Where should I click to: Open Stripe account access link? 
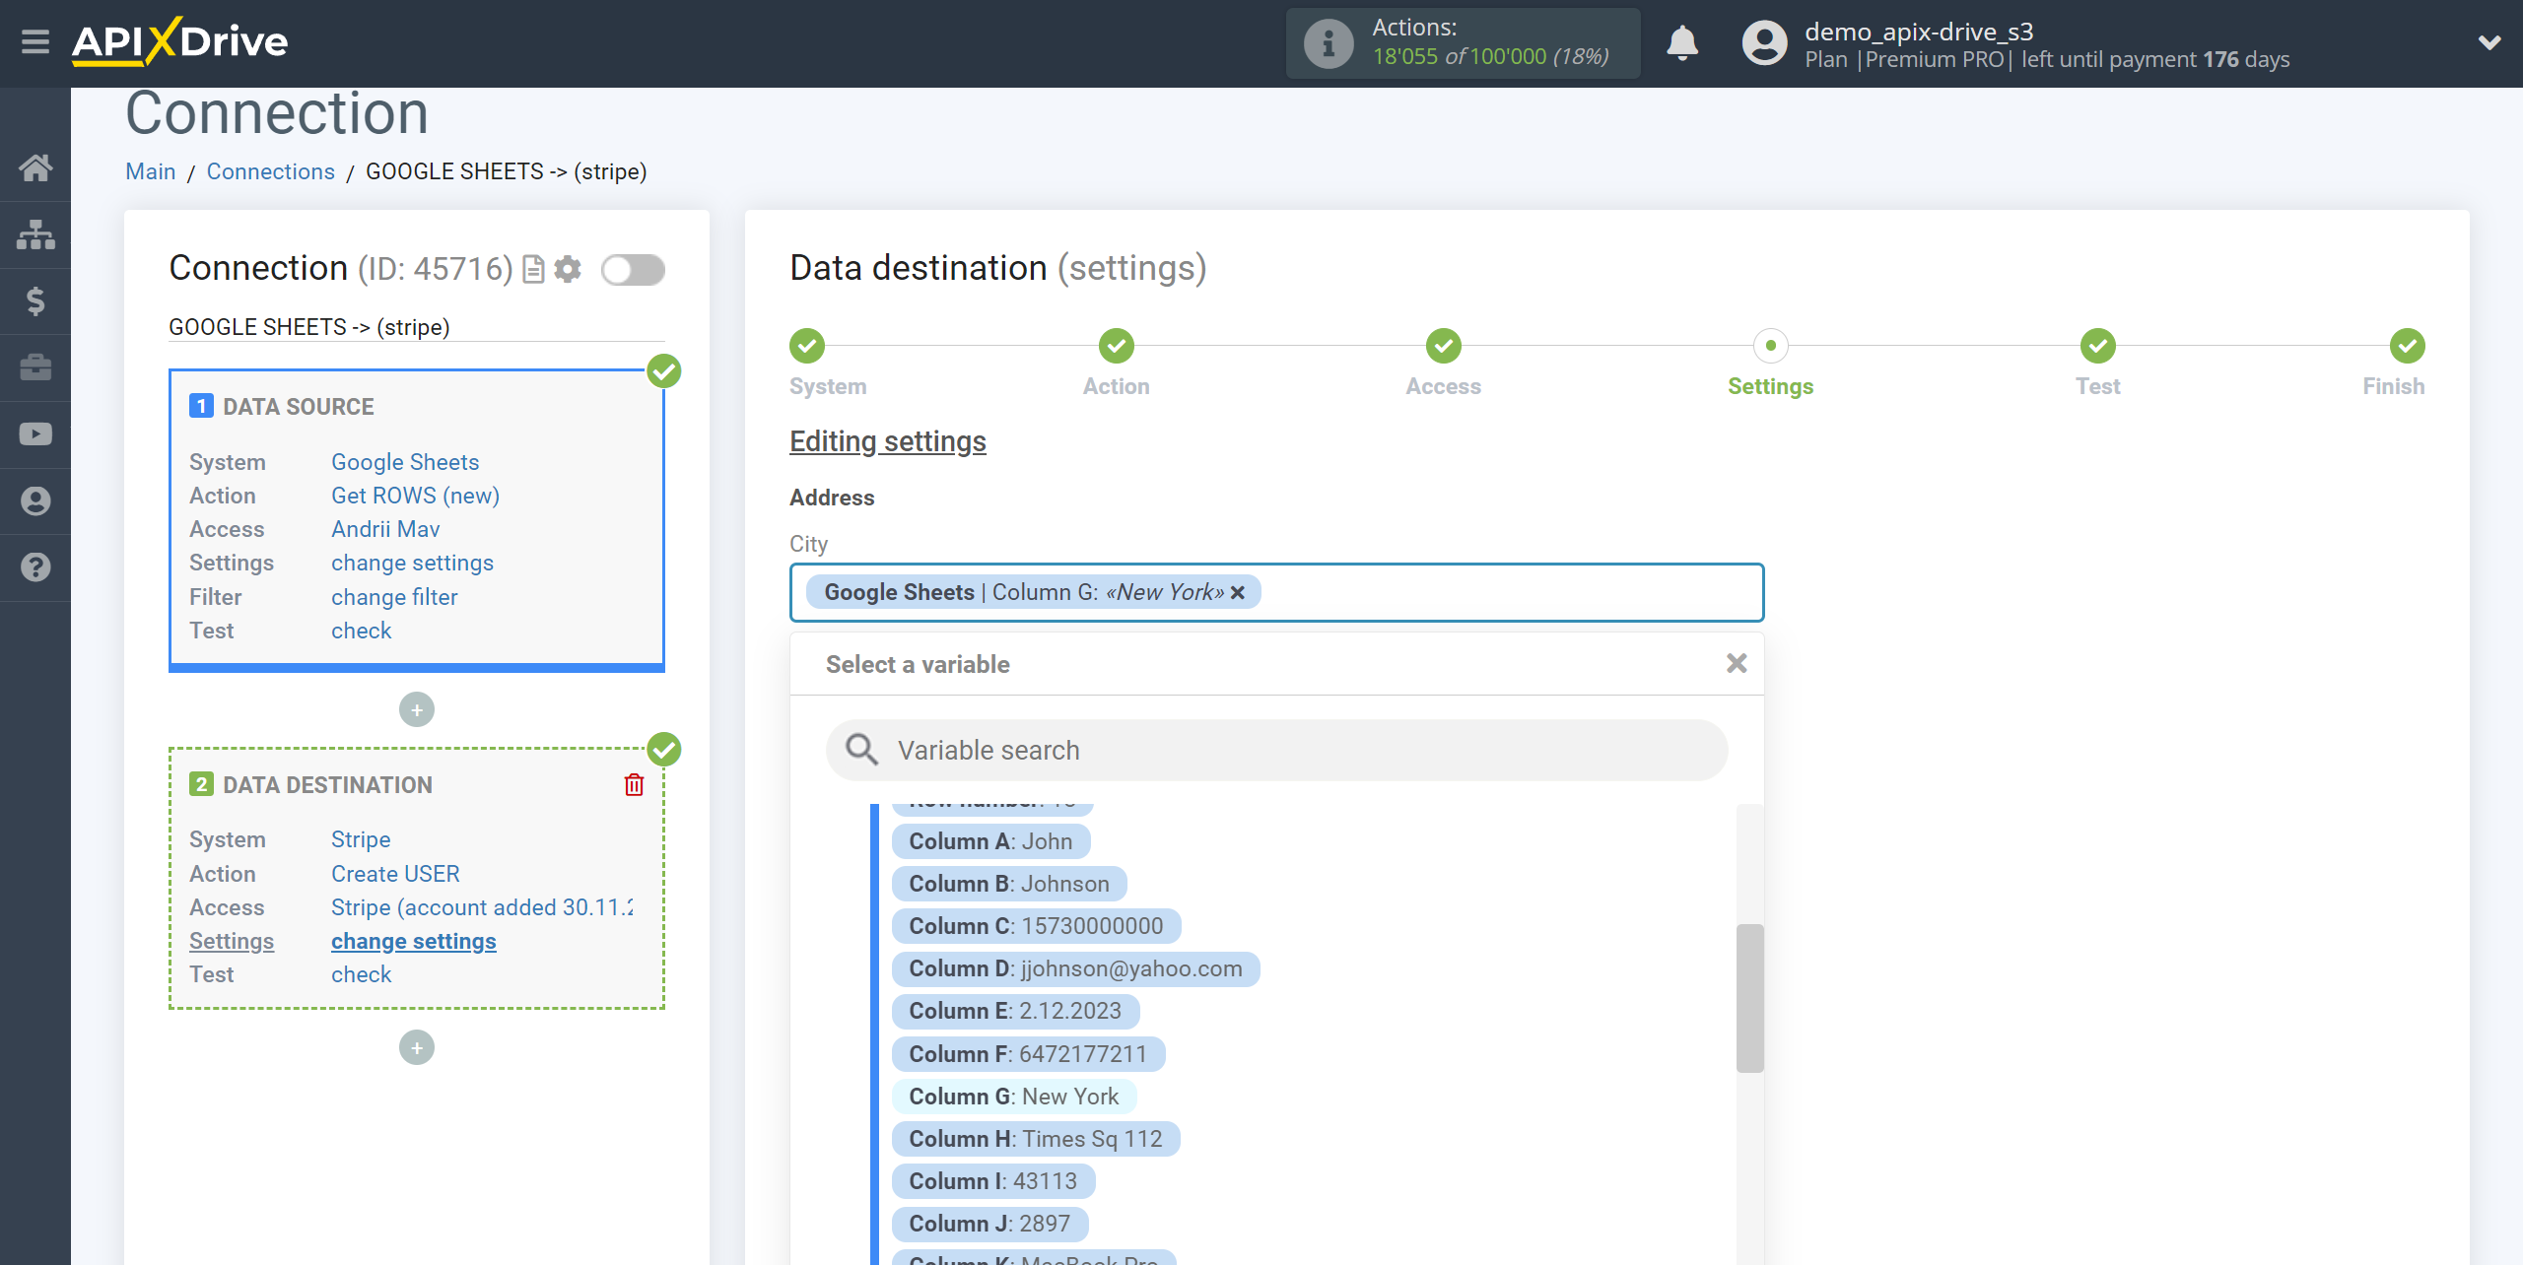[483, 907]
